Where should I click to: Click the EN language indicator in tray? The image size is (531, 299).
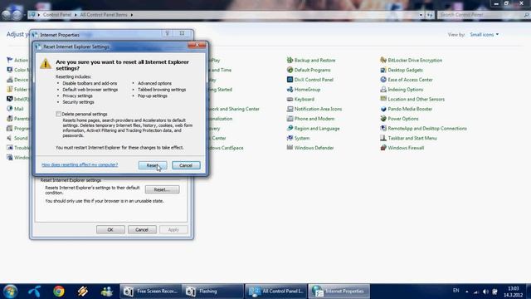pos(455,291)
